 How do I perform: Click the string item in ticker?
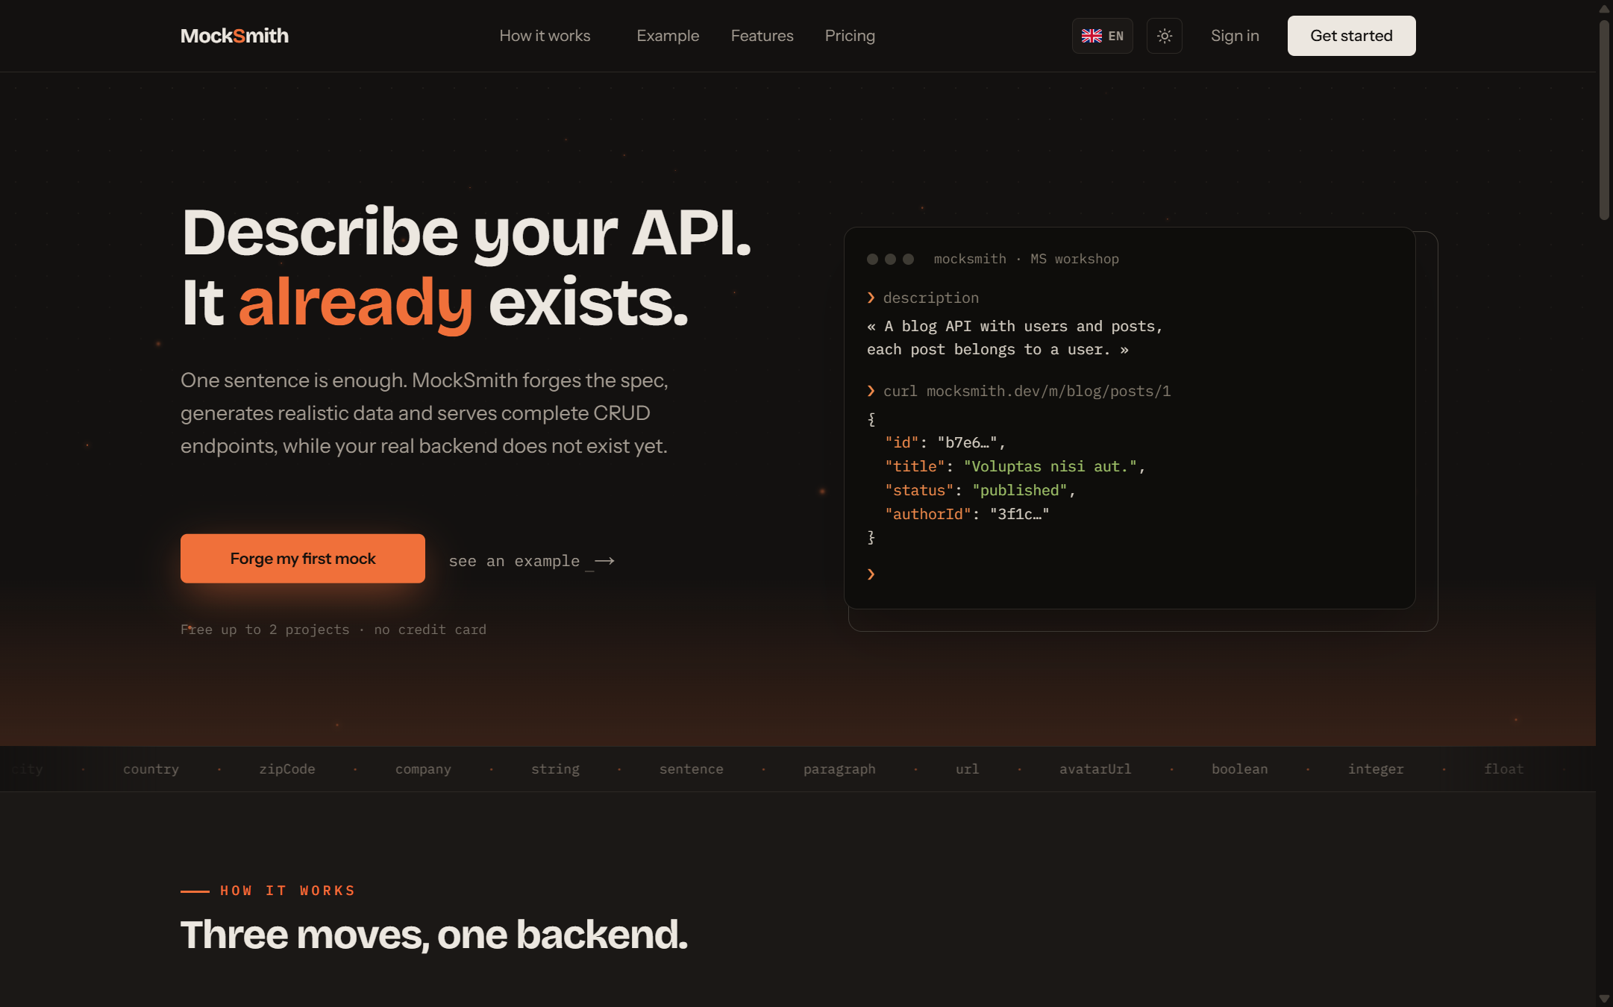click(555, 769)
